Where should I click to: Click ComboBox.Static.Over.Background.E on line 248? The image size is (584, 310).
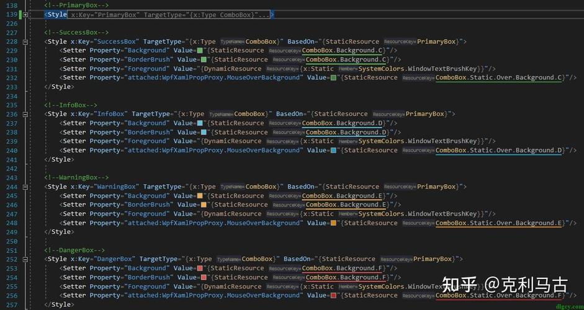coord(498,223)
